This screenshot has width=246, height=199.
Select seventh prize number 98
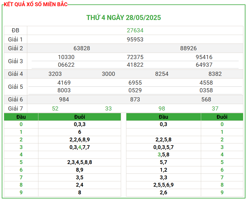162,108
